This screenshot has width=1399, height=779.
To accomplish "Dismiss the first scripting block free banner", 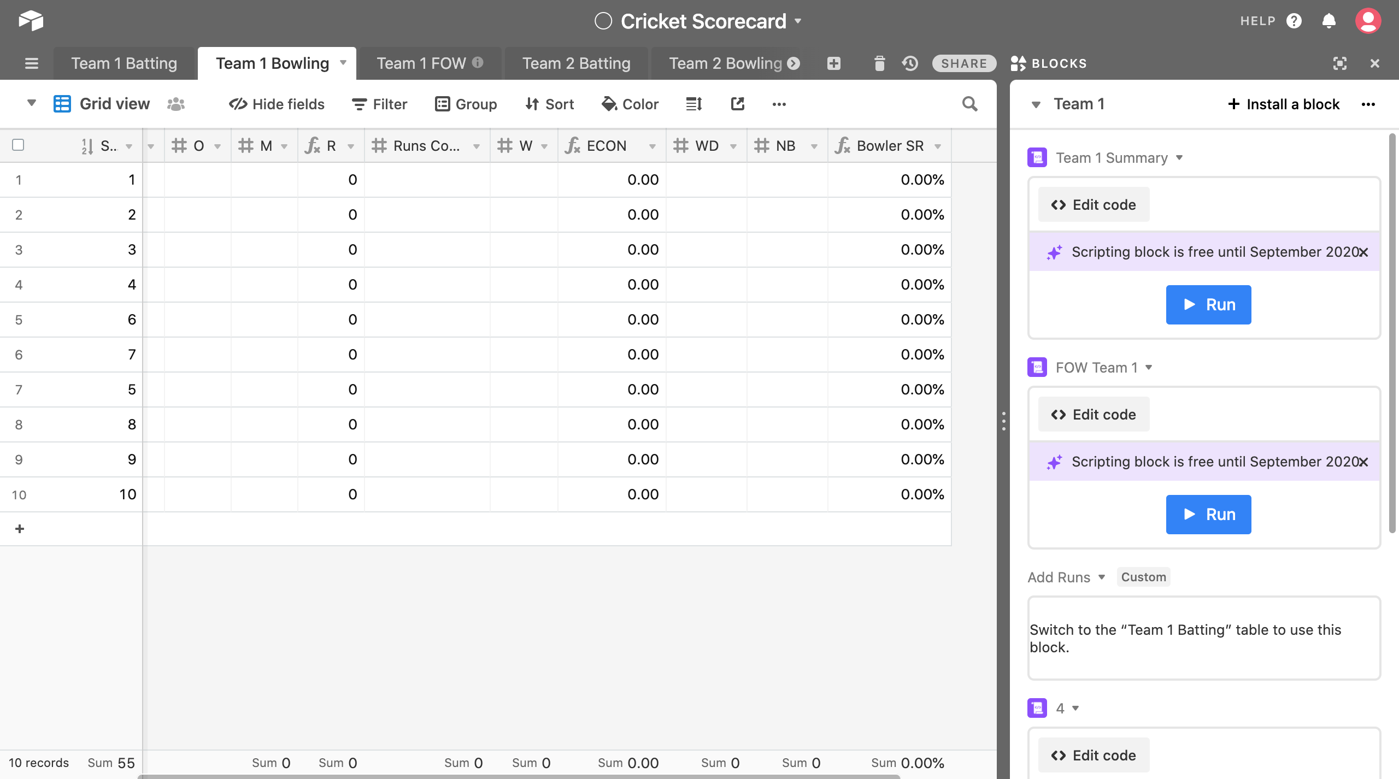I will coord(1363,252).
